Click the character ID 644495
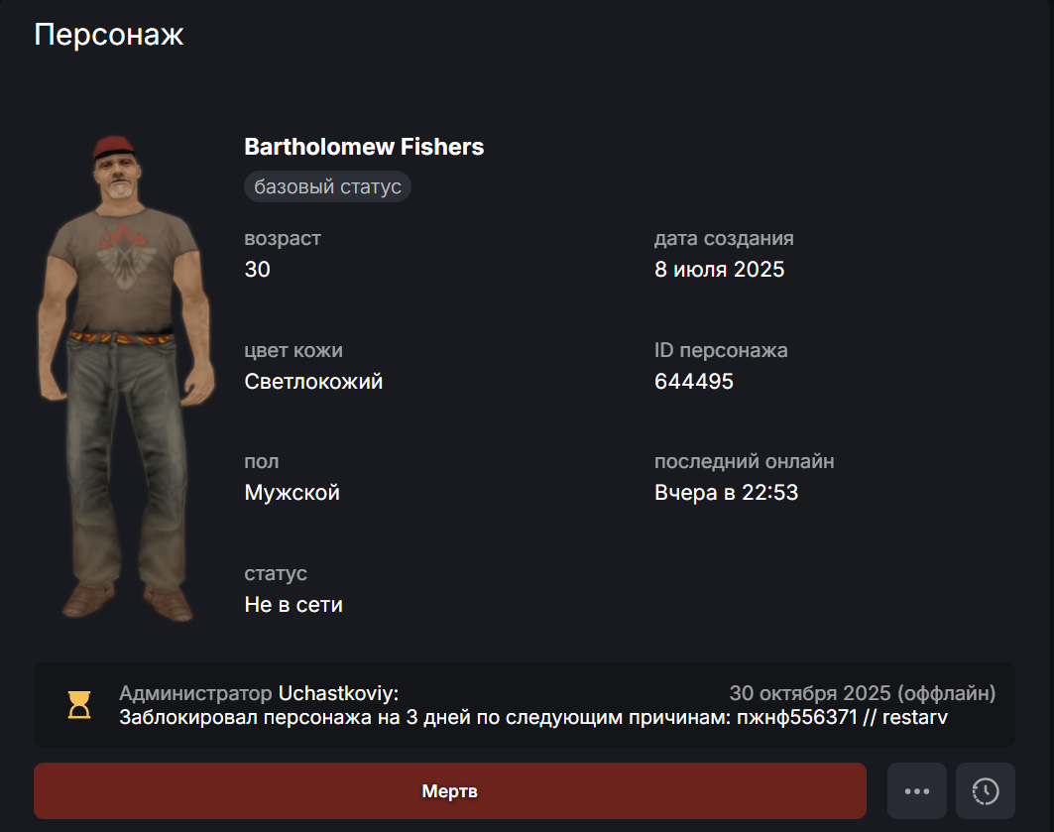The width and height of the screenshot is (1054, 832). [694, 381]
